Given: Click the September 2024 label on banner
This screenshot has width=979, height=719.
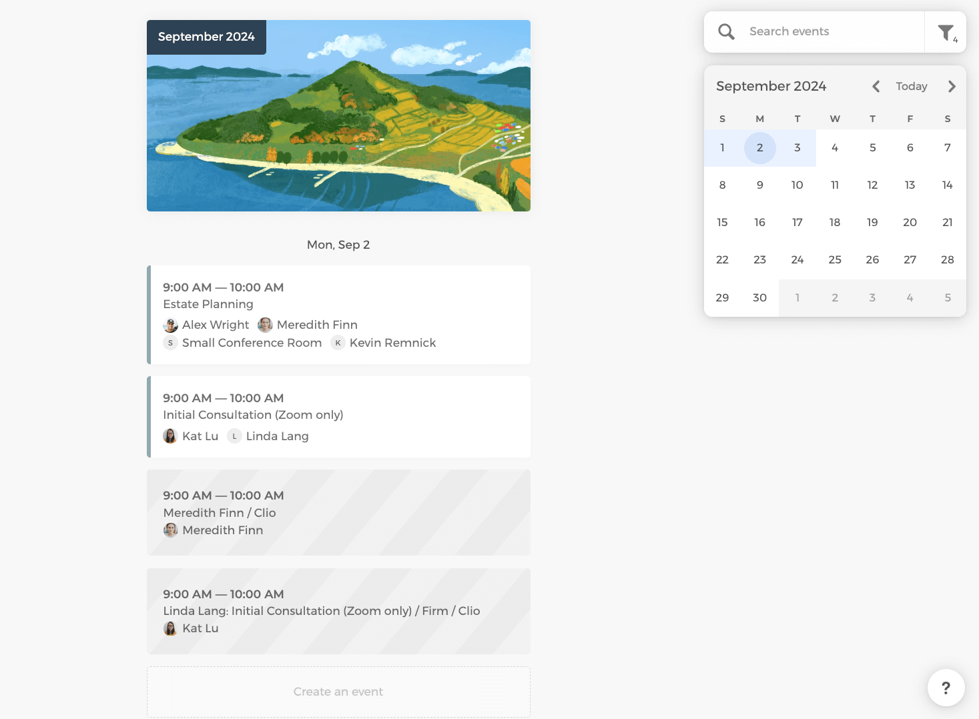Looking at the screenshot, I should [206, 37].
